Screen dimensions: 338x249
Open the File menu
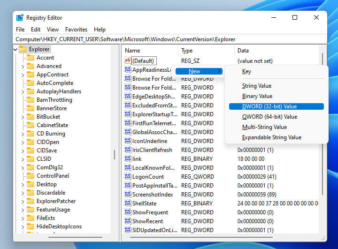pos(20,30)
